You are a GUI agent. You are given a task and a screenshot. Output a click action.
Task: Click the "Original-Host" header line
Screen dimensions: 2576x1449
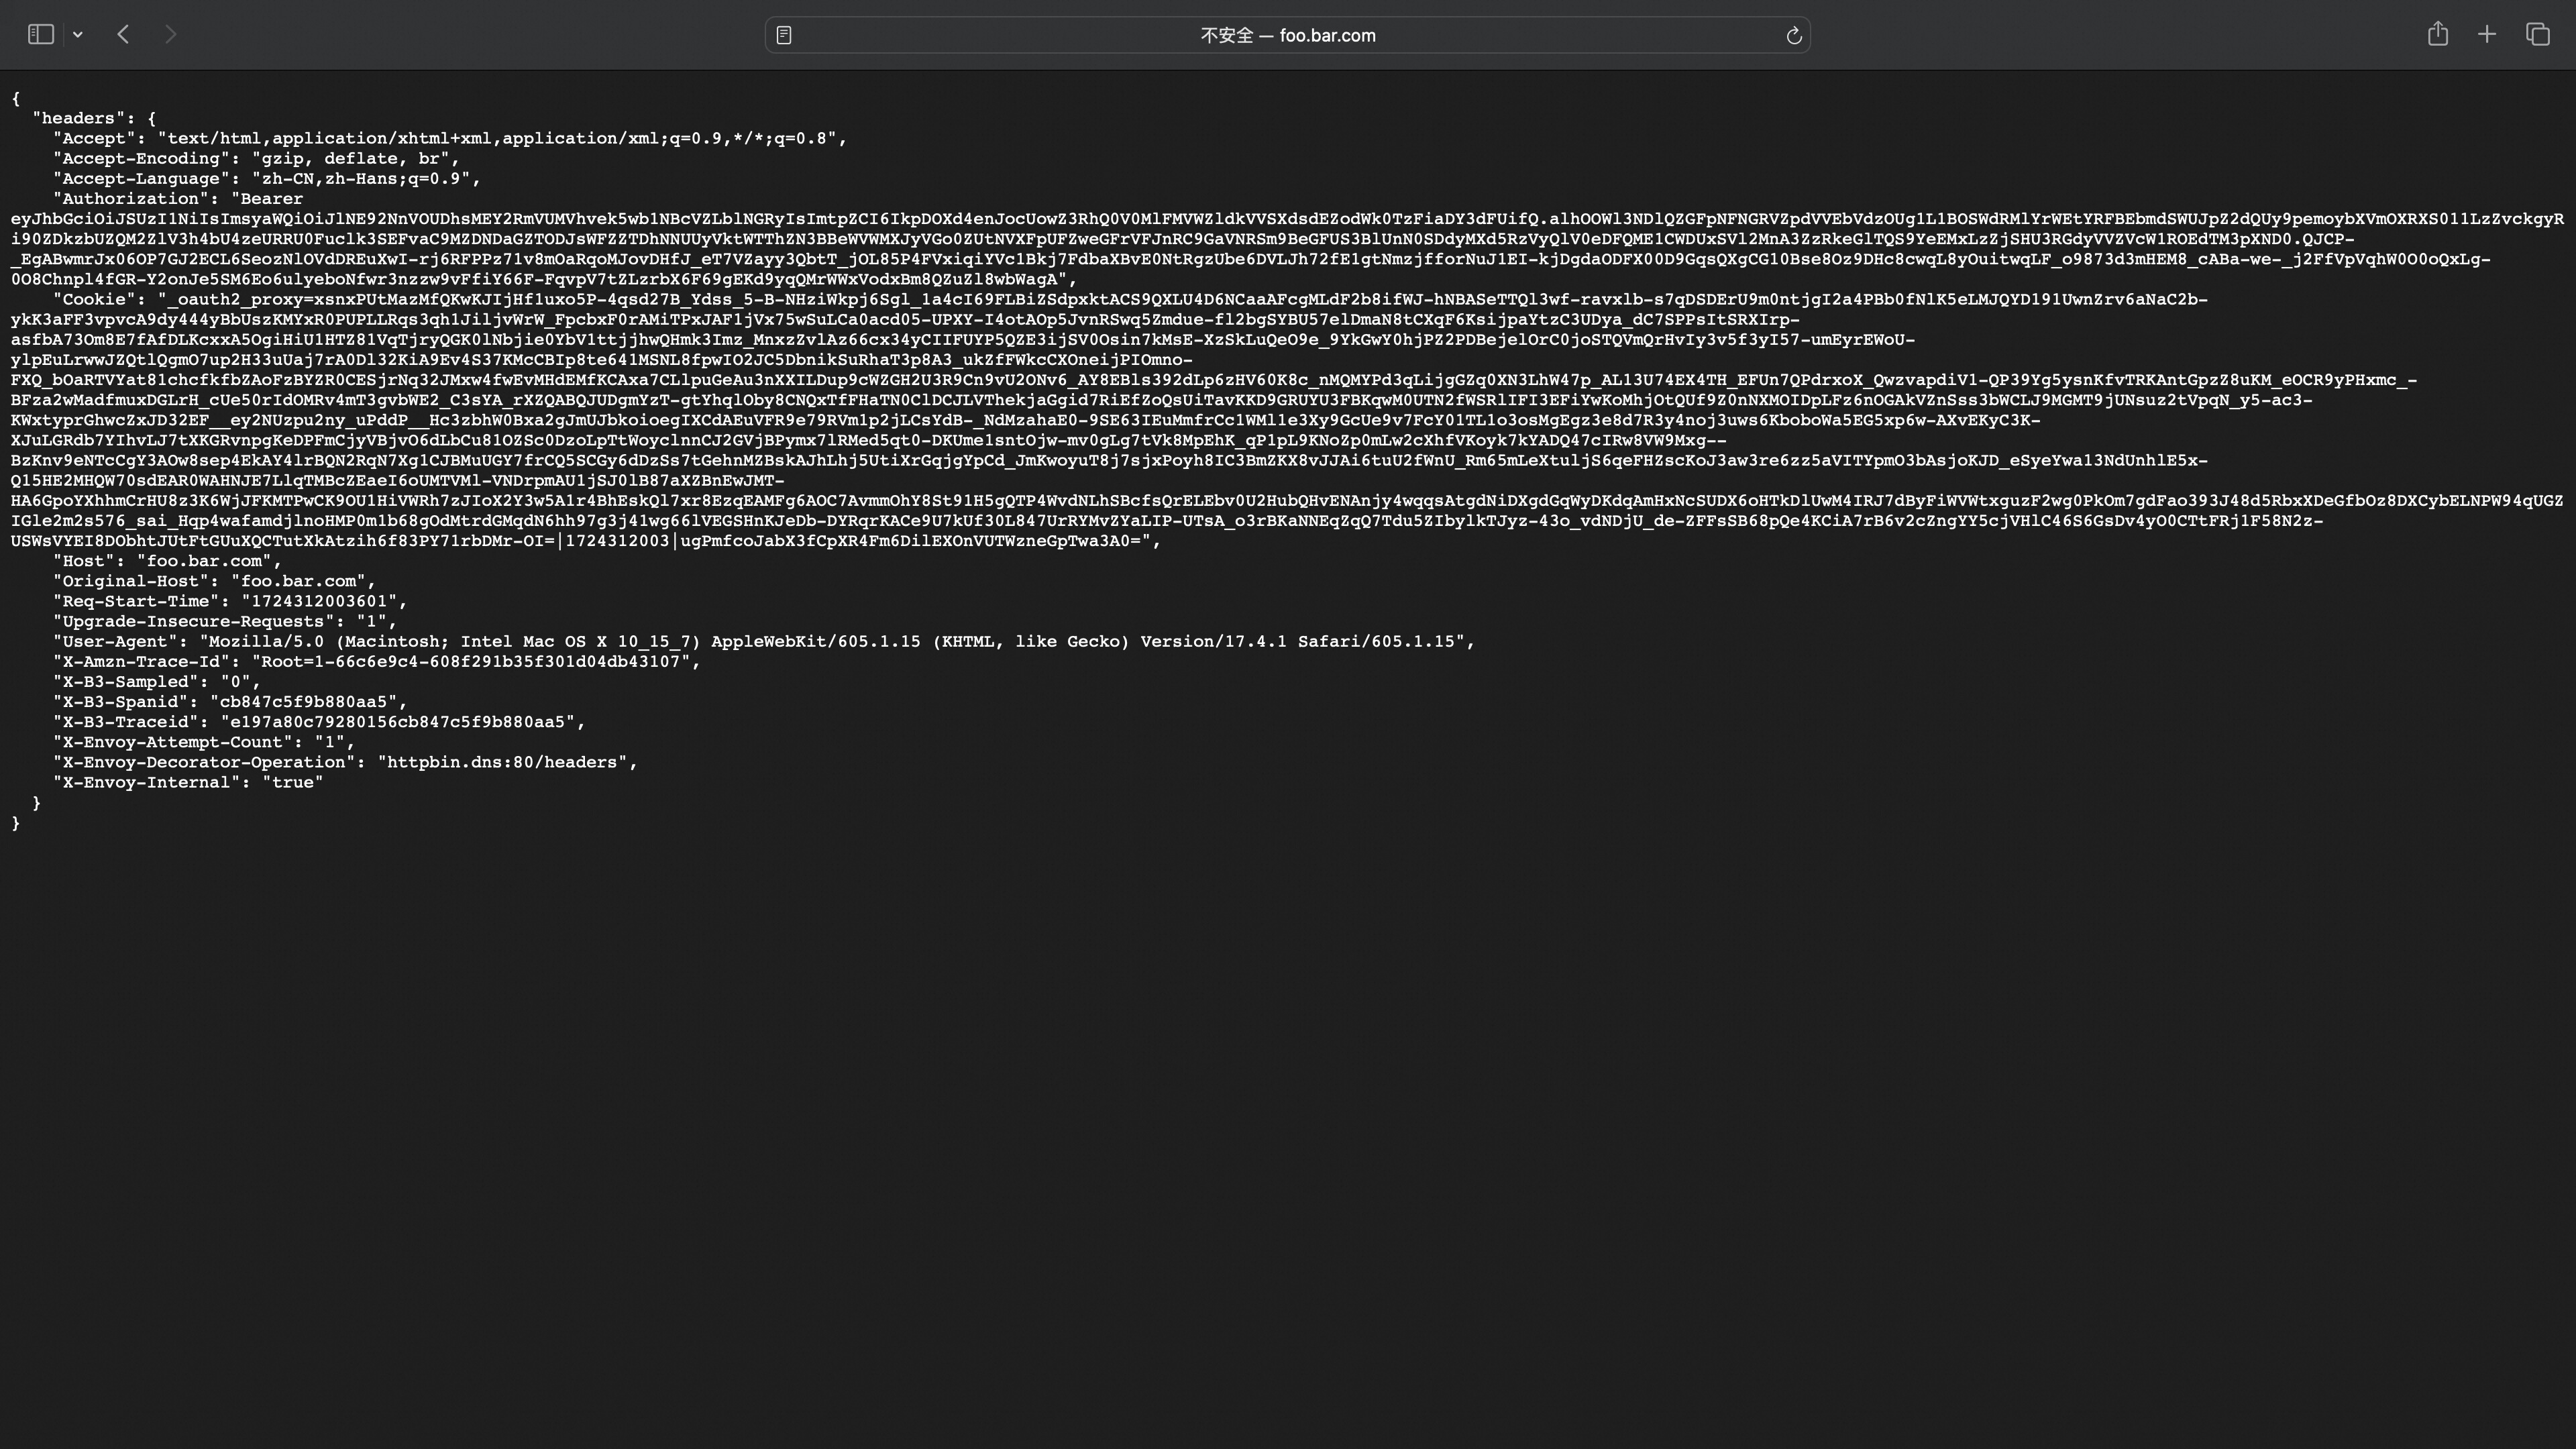pyautogui.click(x=214, y=581)
